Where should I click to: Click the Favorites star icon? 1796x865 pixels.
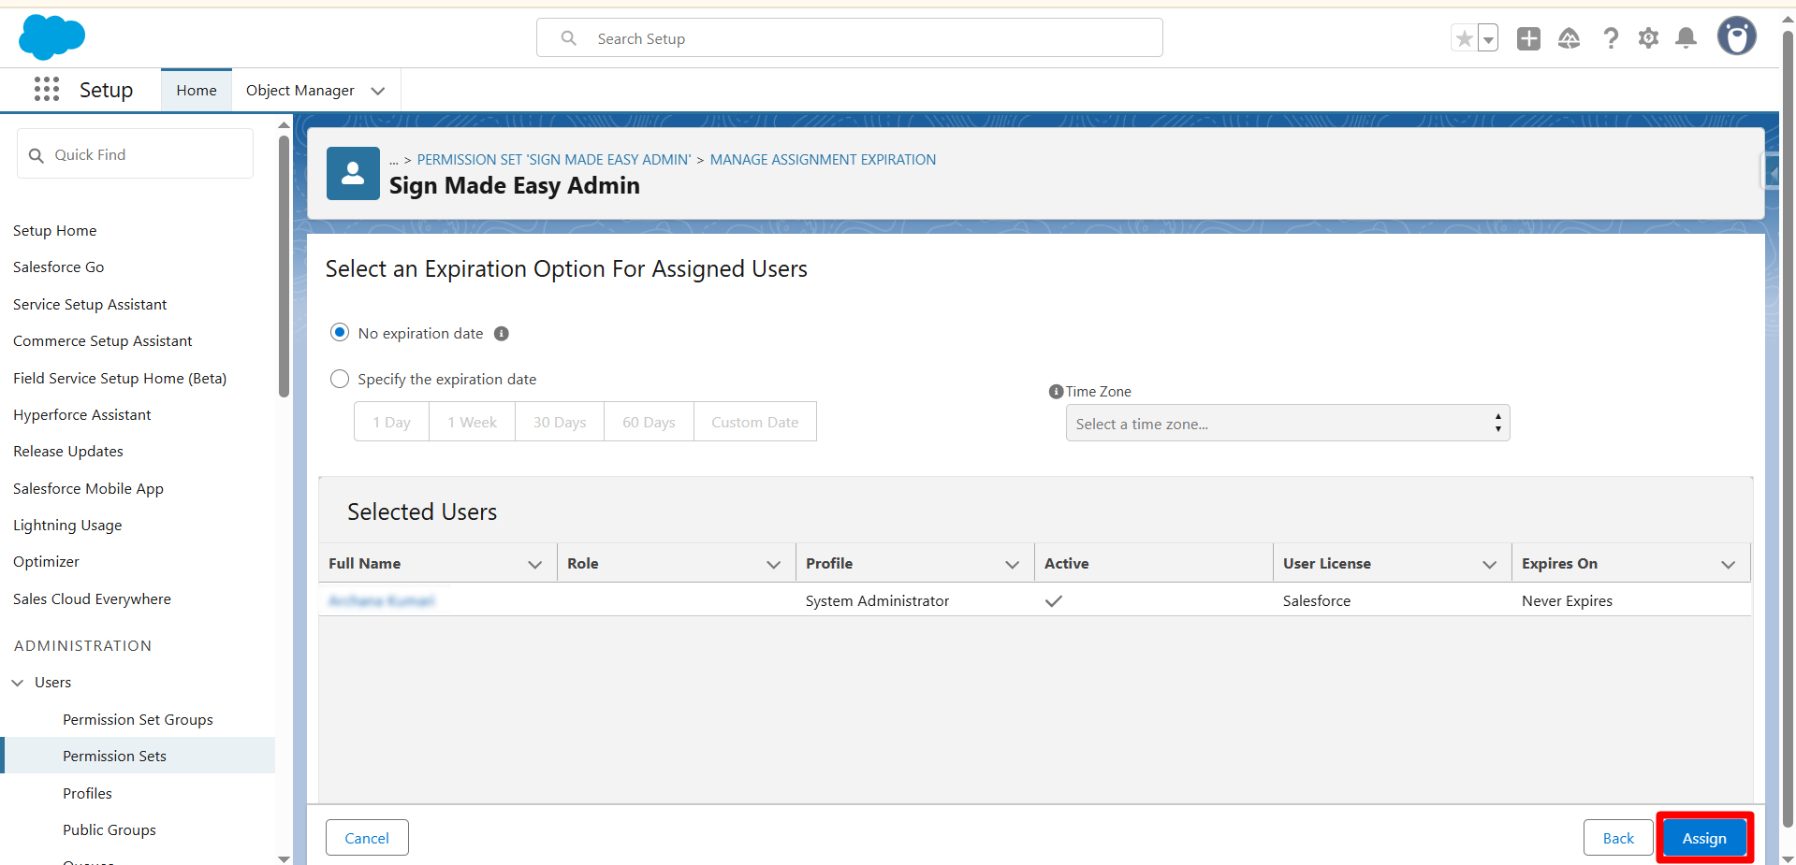pos(1464,38)
